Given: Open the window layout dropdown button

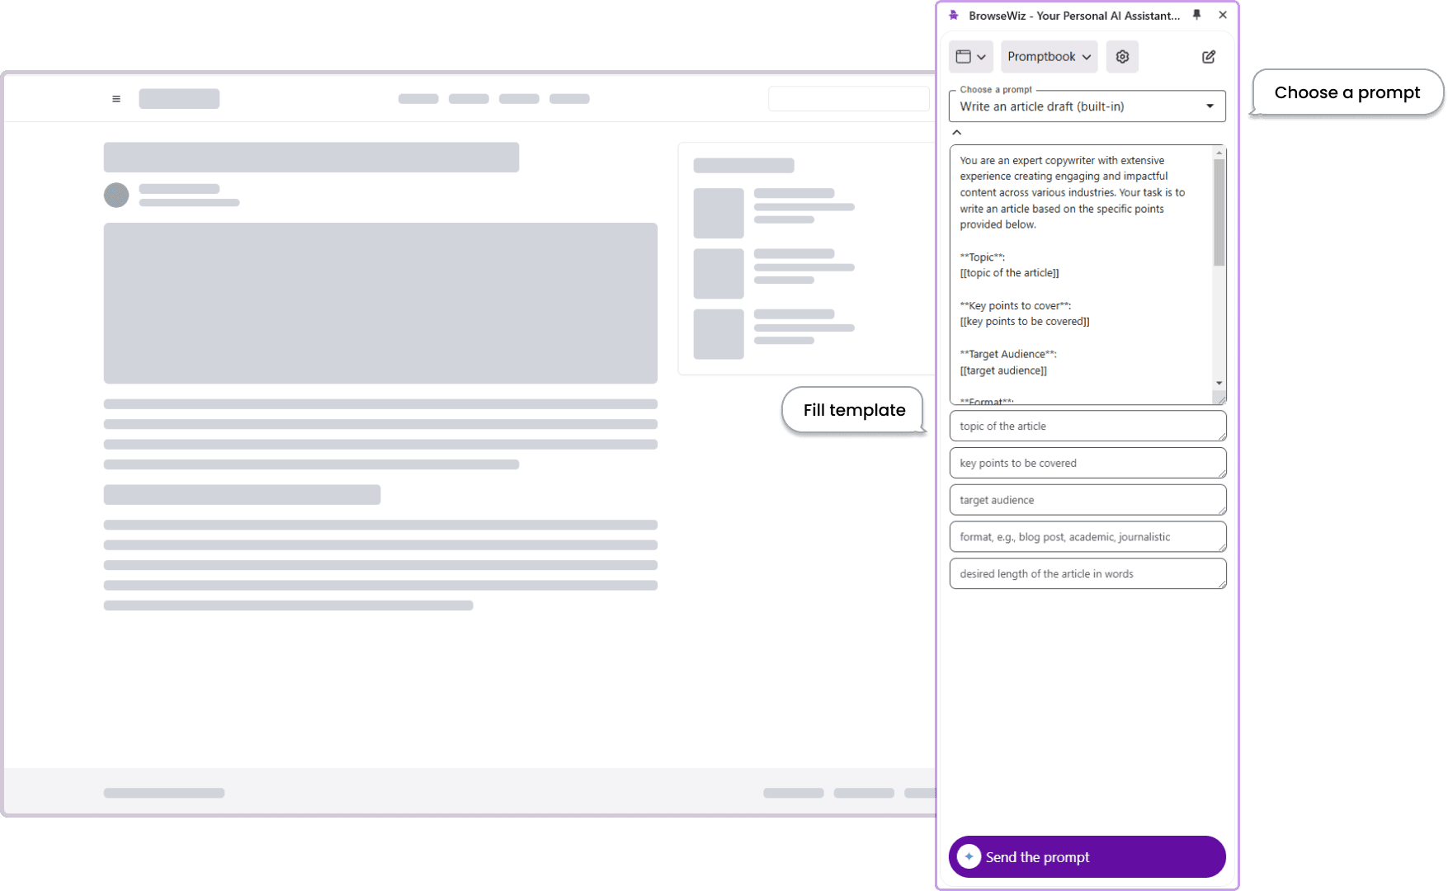Looking at the screenshot, I should point(970,57).
